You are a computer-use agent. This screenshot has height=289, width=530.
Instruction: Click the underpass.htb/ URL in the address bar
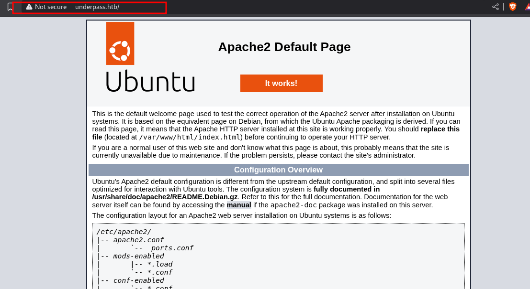[x=97, y=7]
